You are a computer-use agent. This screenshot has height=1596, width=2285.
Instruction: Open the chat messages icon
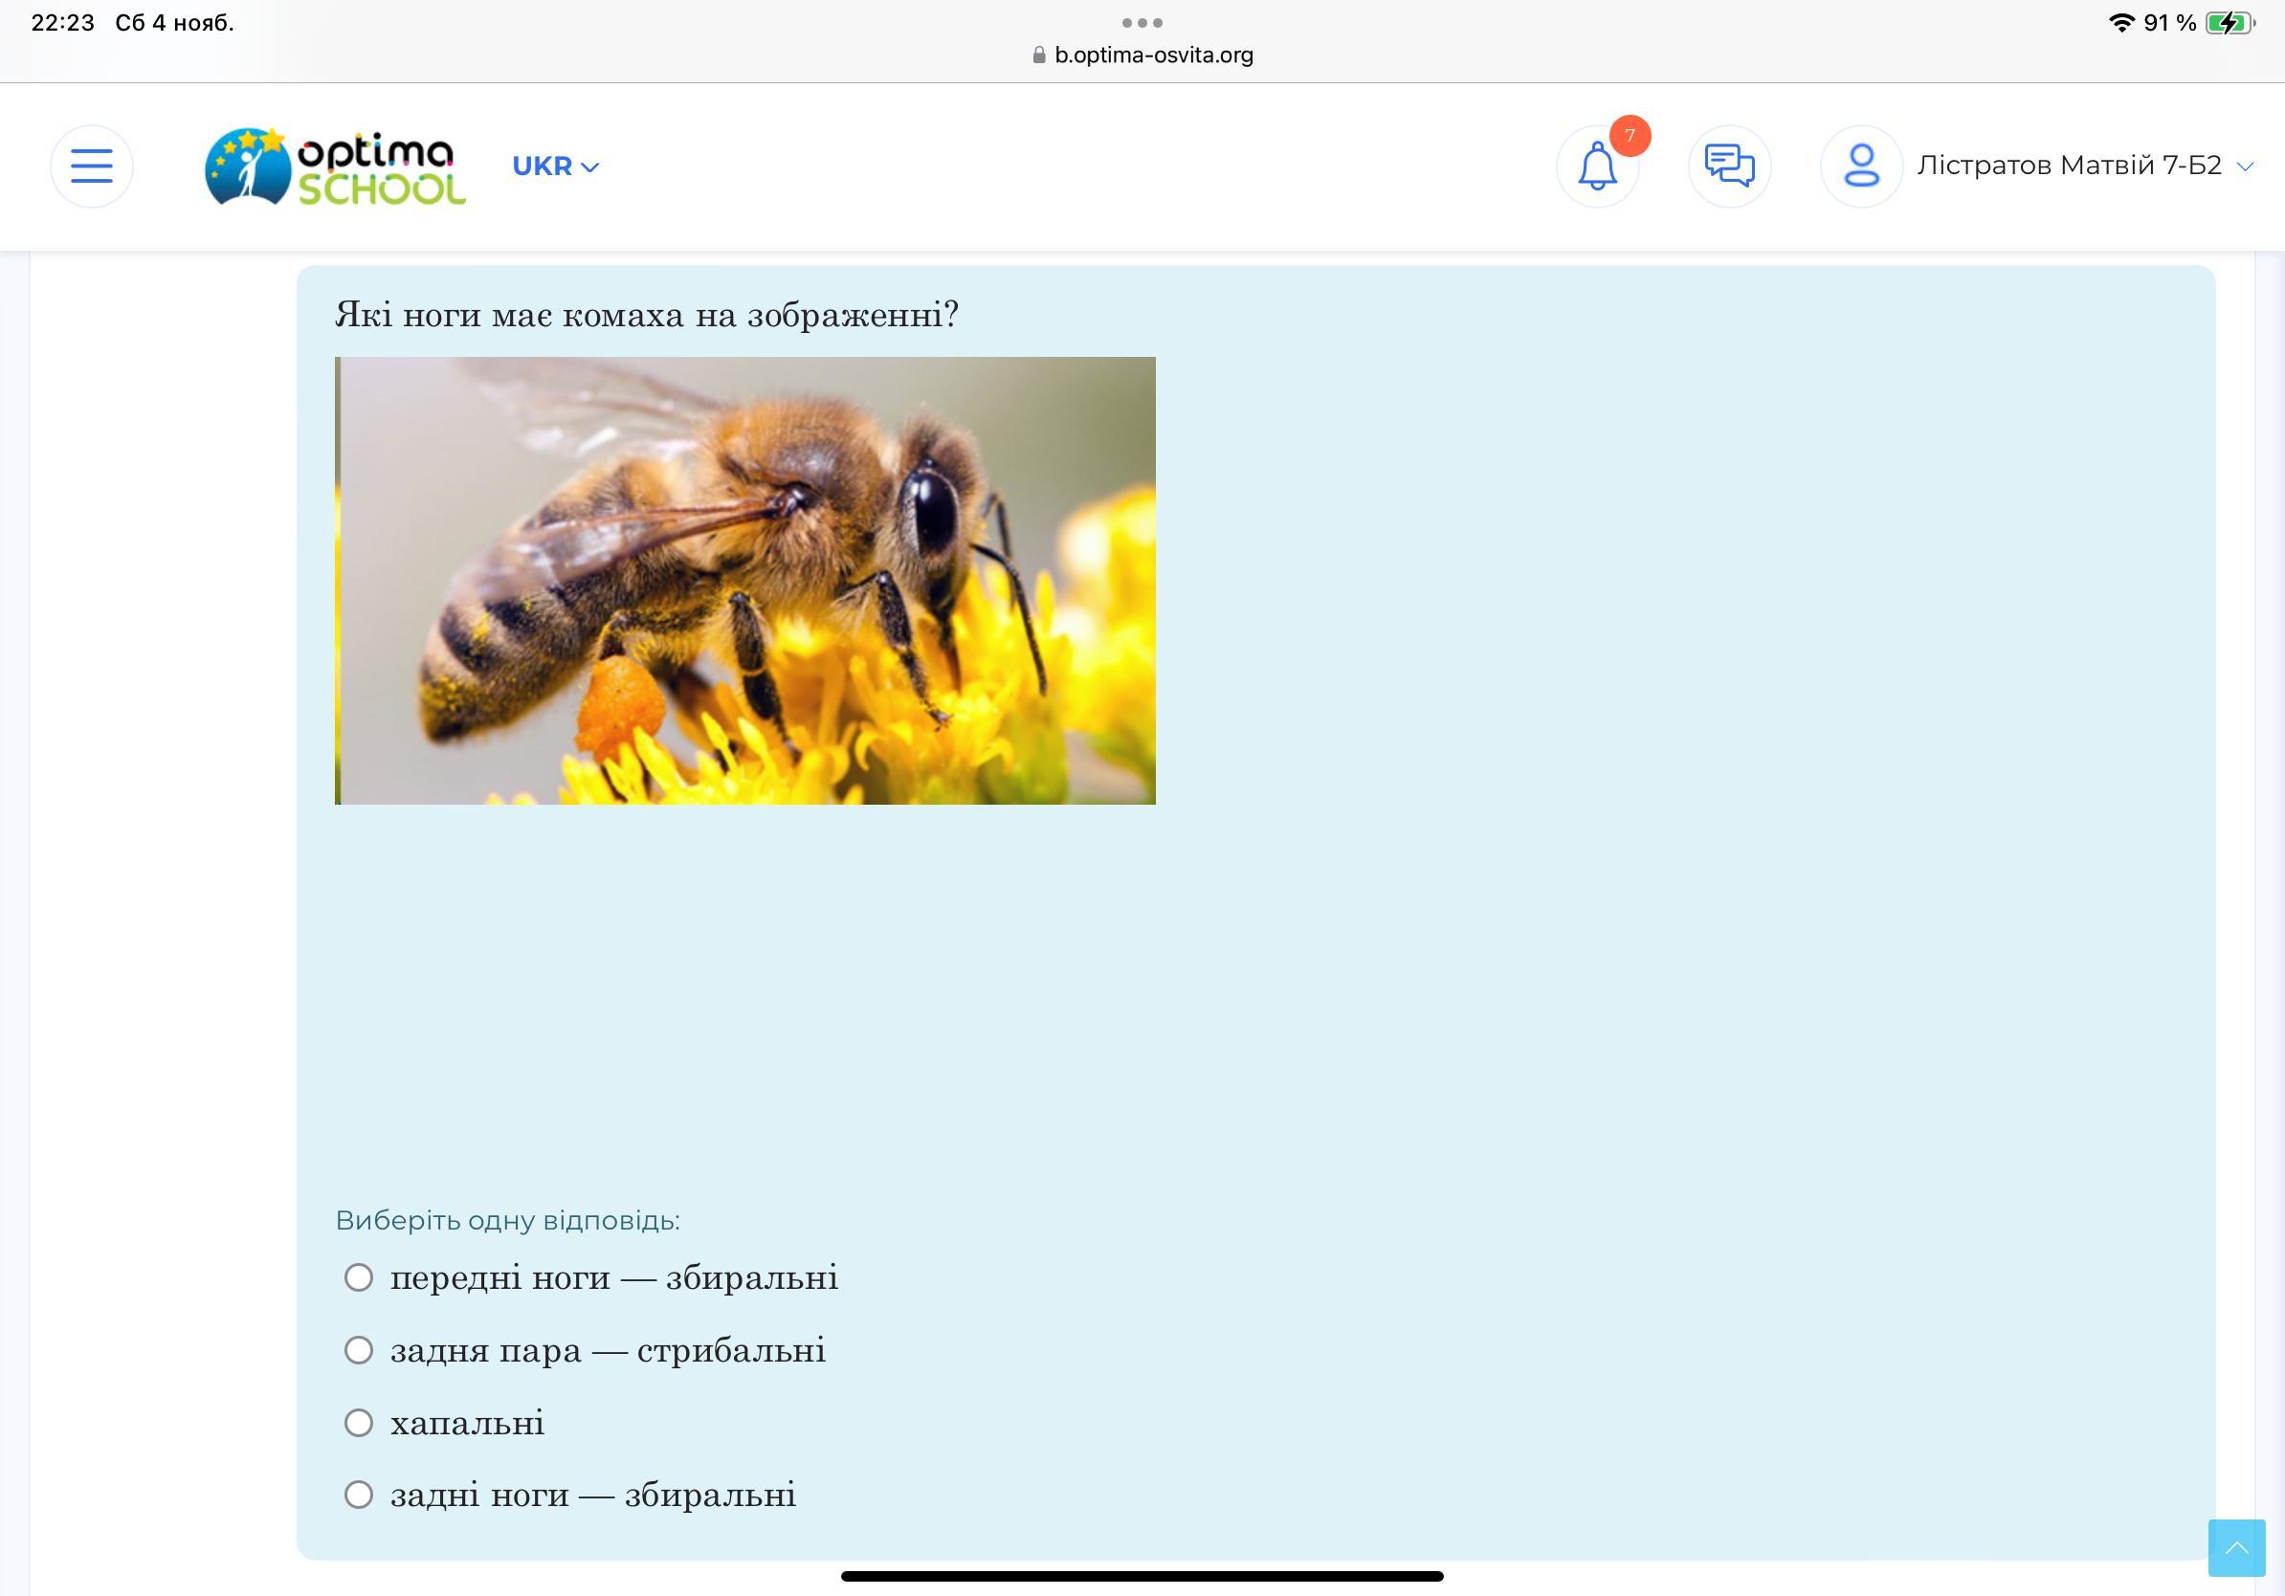[x=1730, y=166]
